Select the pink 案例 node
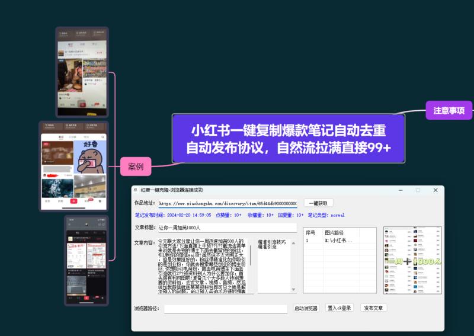474x336 pixels. coord(136,167)
